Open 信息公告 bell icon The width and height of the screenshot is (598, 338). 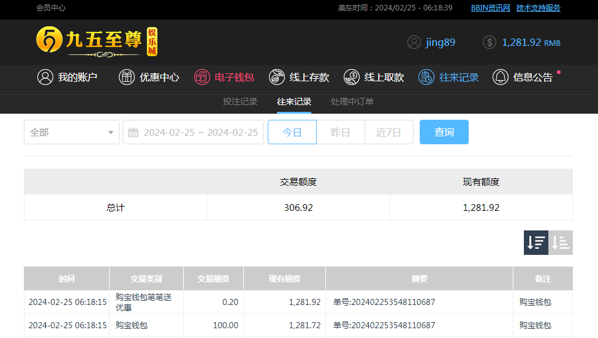pos(501,77)
